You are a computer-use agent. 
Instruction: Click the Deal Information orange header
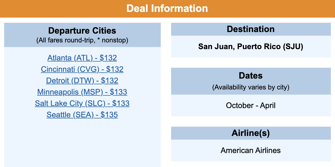click(x=167, y=9)
